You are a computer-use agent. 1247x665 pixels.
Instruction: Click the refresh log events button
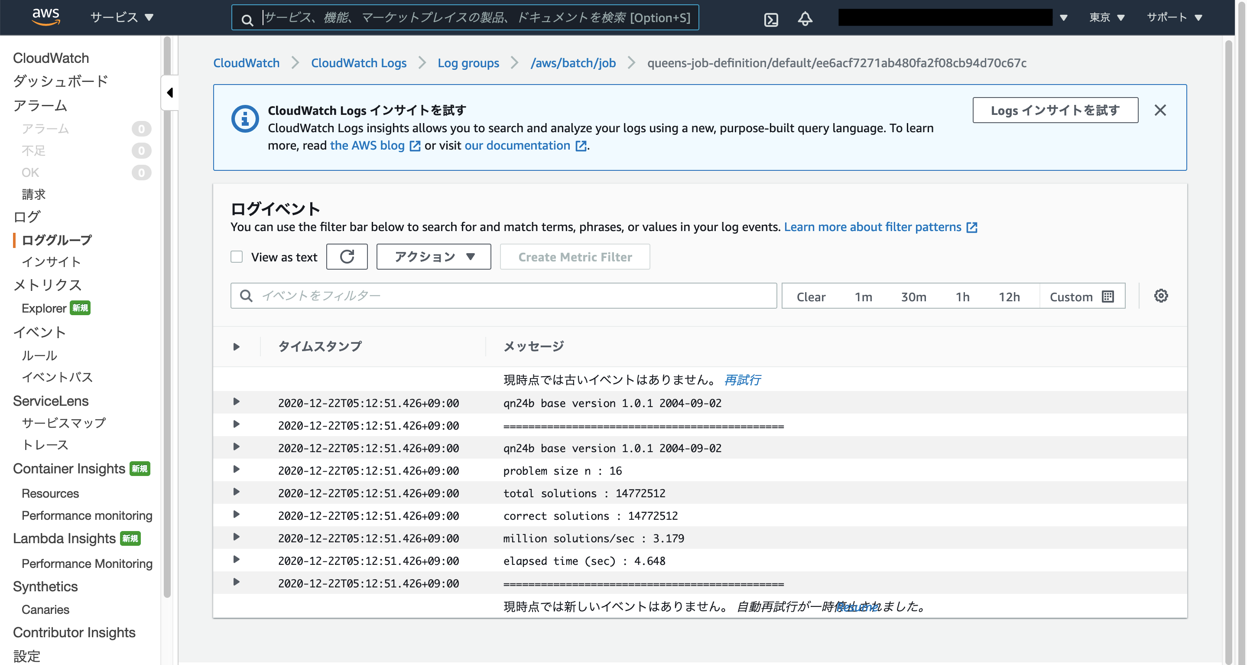click(347, 257)
